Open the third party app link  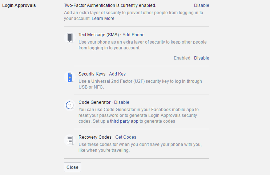pos(124,121)
